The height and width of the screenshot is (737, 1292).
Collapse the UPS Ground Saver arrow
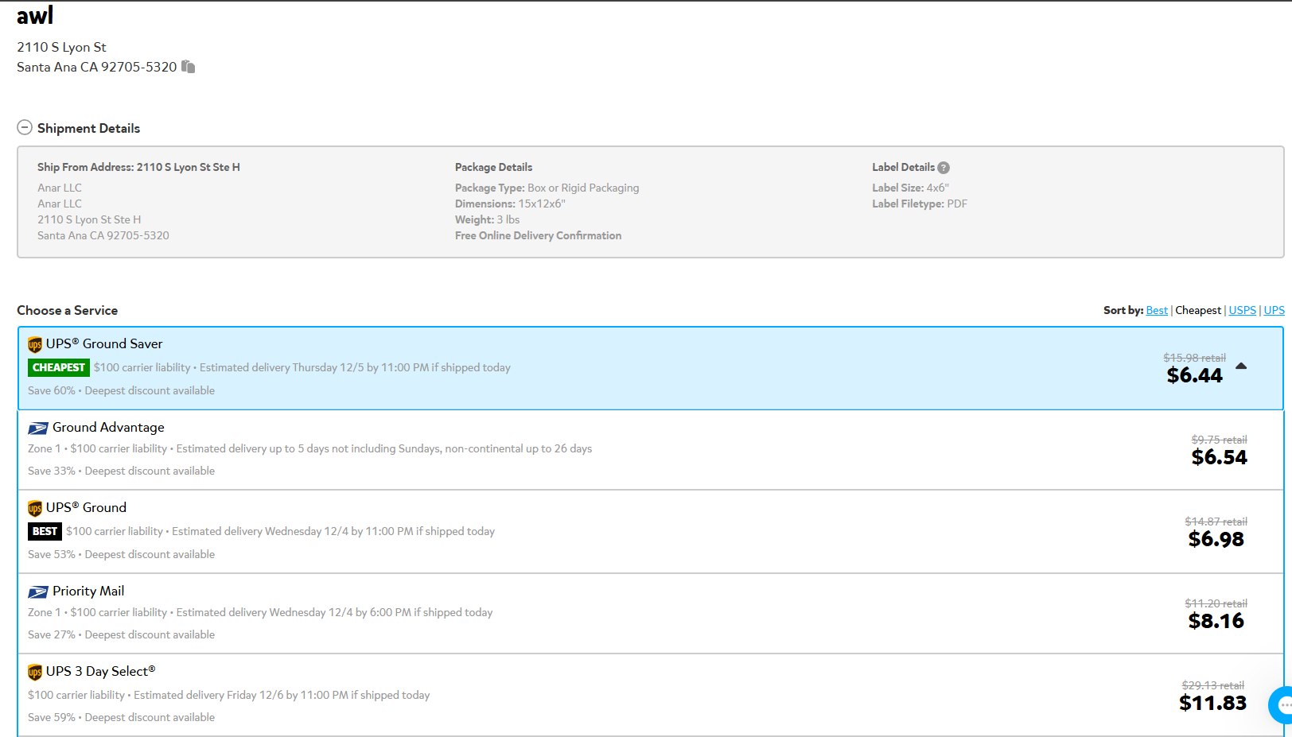(x=1241, y=367)
